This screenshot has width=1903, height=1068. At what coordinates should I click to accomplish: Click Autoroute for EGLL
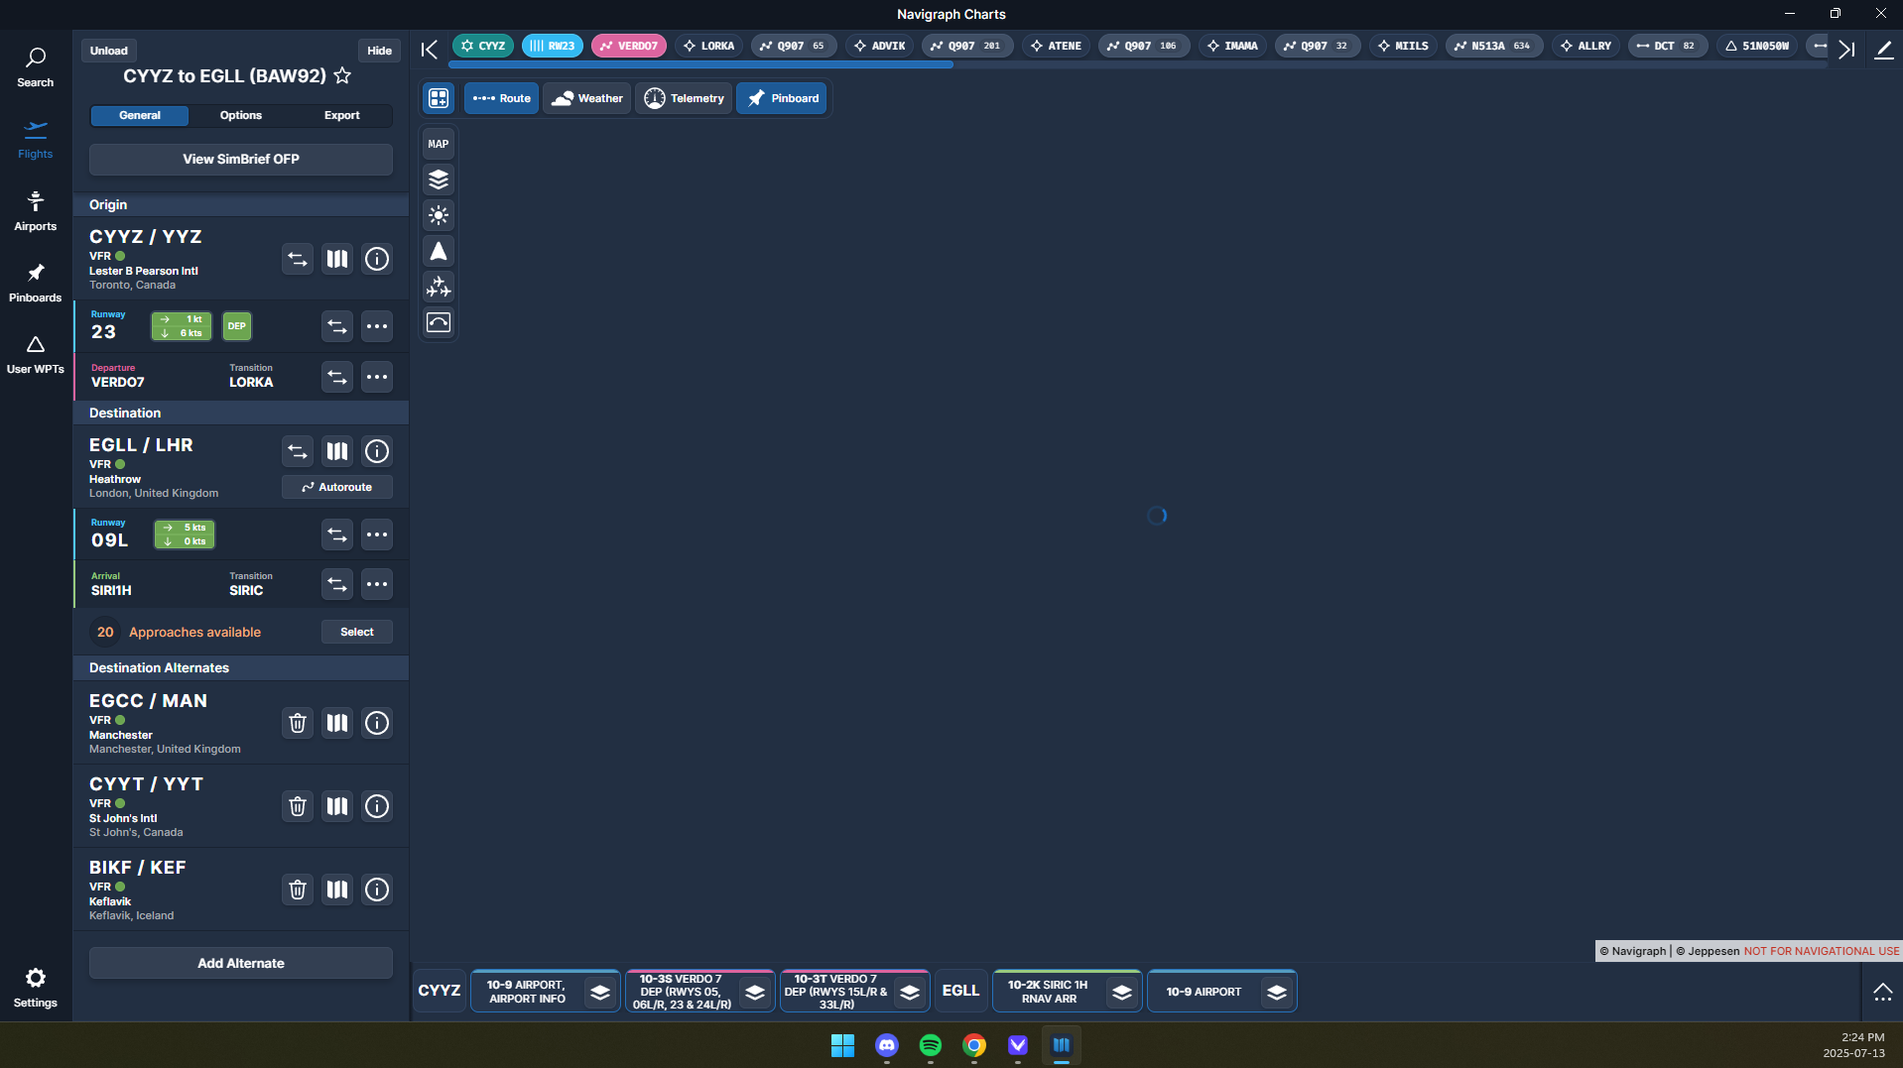click(337, 487)
